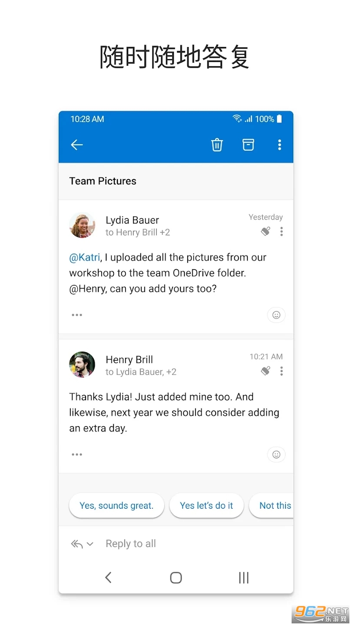Viewport: 352px width, 626px height.
Task: Open Lydia Bauer's profile photo
Action: (82, 225)
